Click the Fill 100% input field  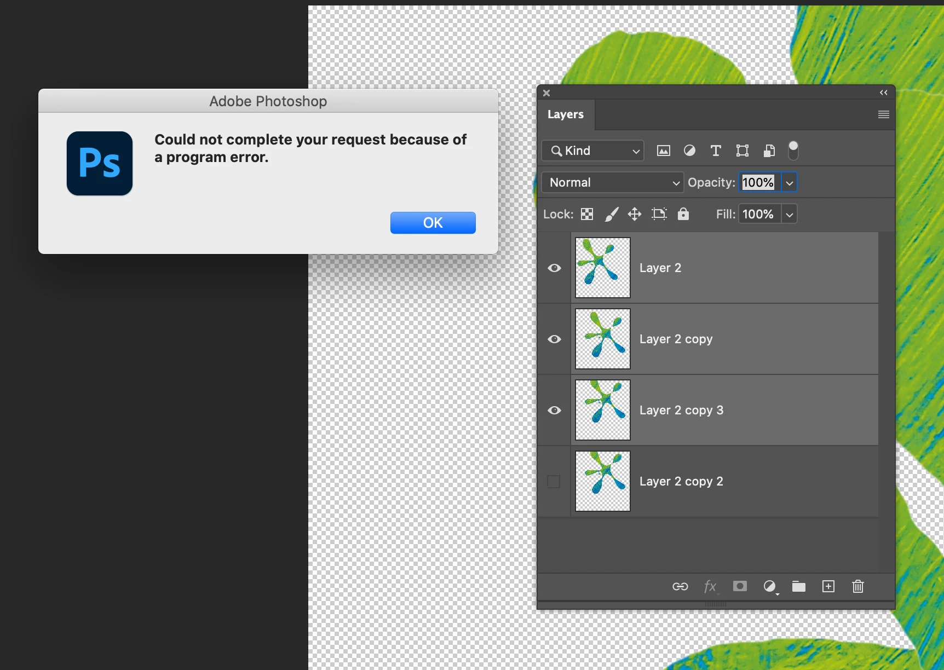pos(759,214)
